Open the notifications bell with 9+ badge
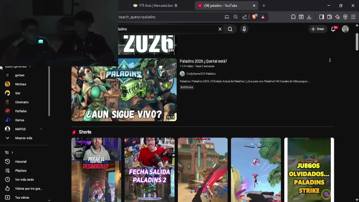Image resolution: width=359 pixels, height=202 pixels. click(333, 29)
